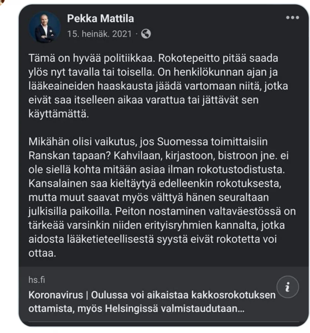
Task: Click the headline line starting "ottamista, myös Helsingissä"
Action: tap(136, 309)
